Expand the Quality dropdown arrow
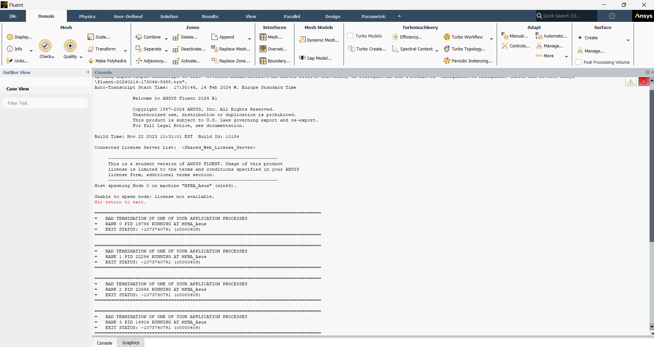The image size is (654, 347). (81, 57)
